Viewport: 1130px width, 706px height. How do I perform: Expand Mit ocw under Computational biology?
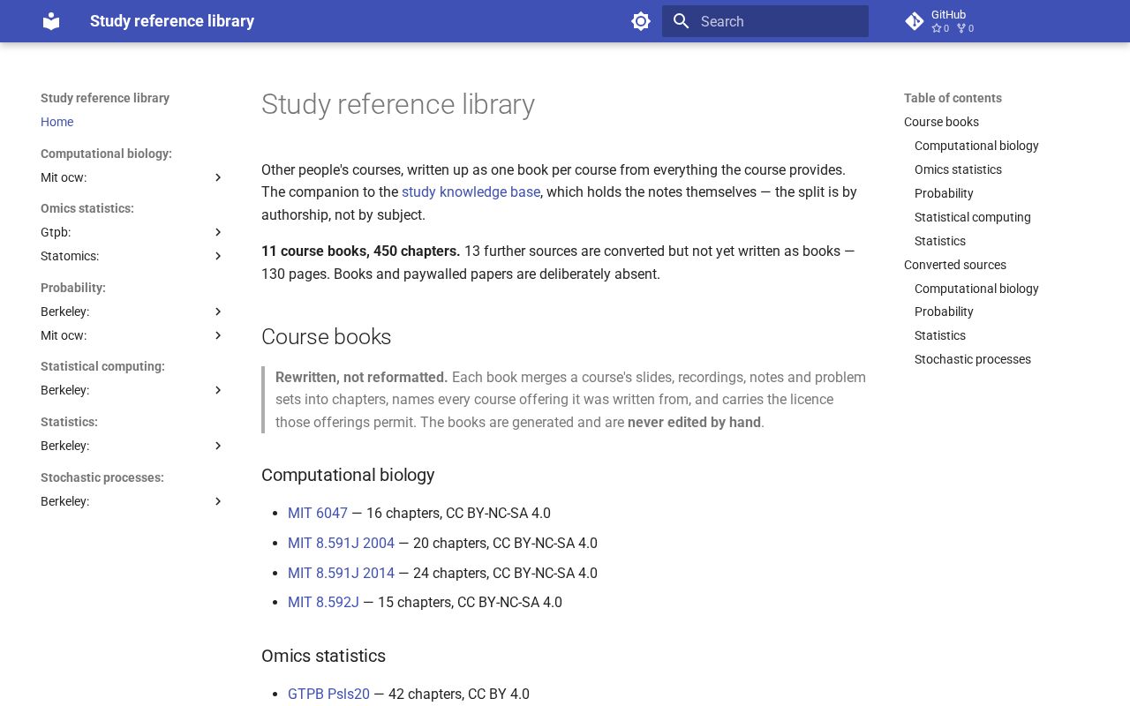click(x=218, y=177)
